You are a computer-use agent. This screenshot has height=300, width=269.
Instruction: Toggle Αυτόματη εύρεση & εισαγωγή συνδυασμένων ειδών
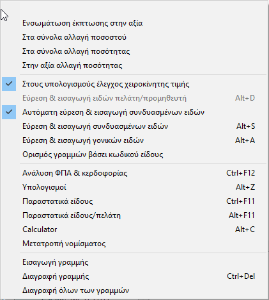(134, 112)
